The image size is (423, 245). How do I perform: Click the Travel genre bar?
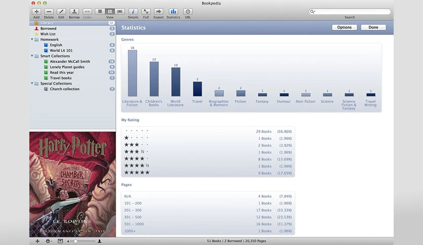197,89
